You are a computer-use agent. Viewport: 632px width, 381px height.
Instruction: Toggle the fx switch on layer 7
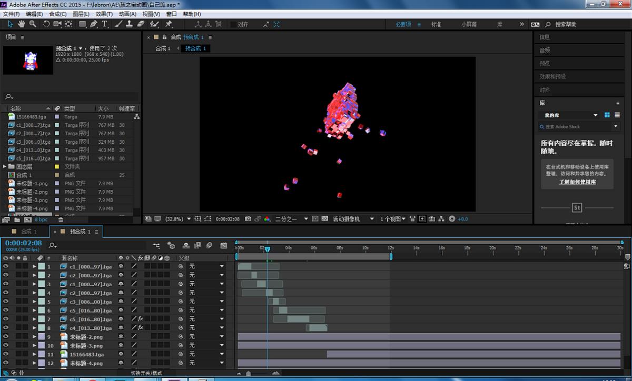tap(141, 319)
